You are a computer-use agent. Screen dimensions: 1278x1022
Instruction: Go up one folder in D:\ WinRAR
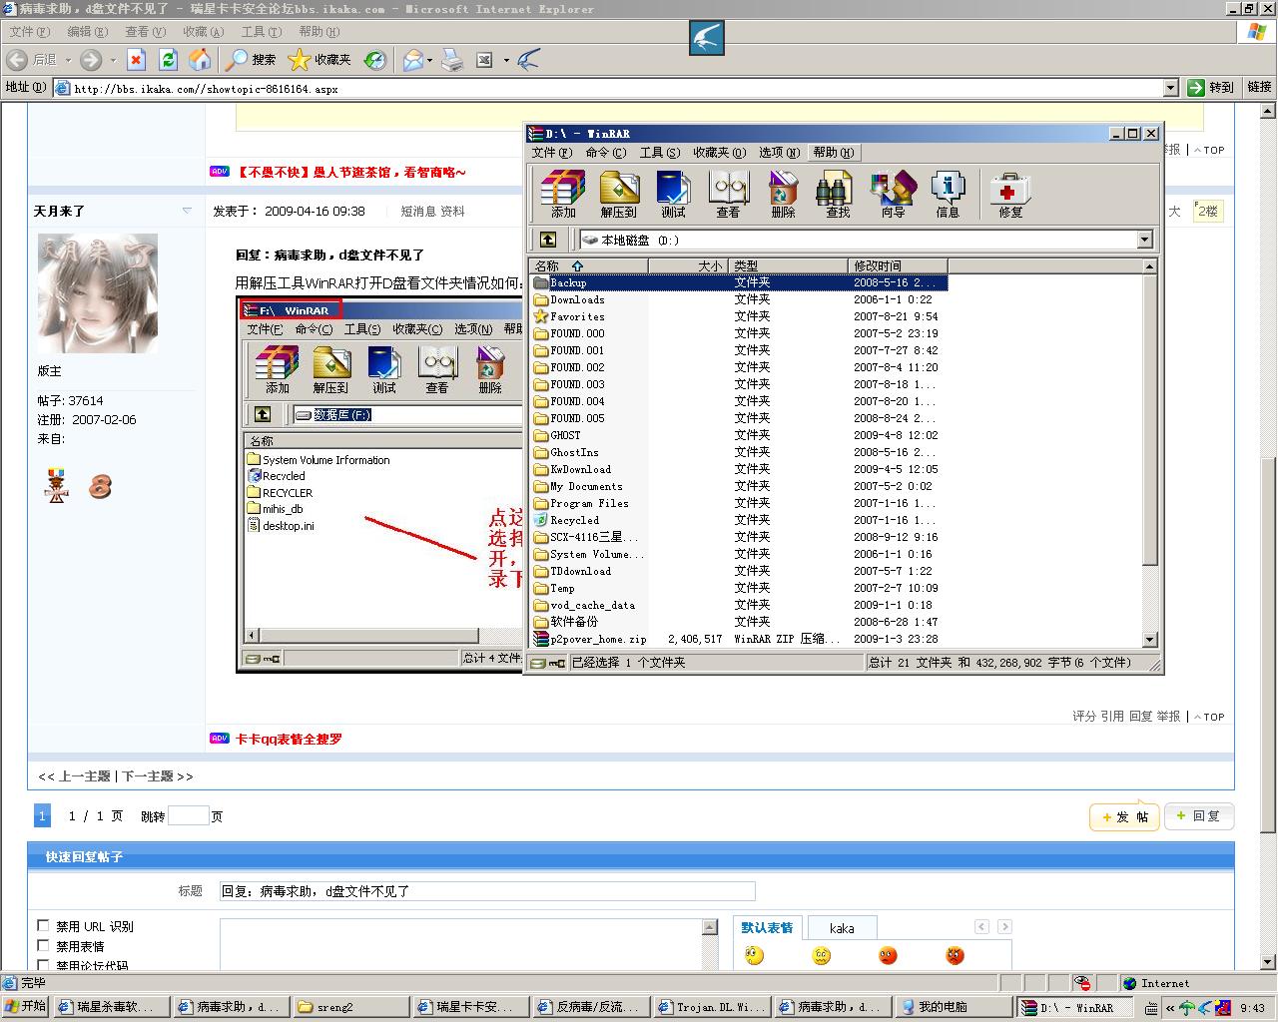[x=548, y=240]
